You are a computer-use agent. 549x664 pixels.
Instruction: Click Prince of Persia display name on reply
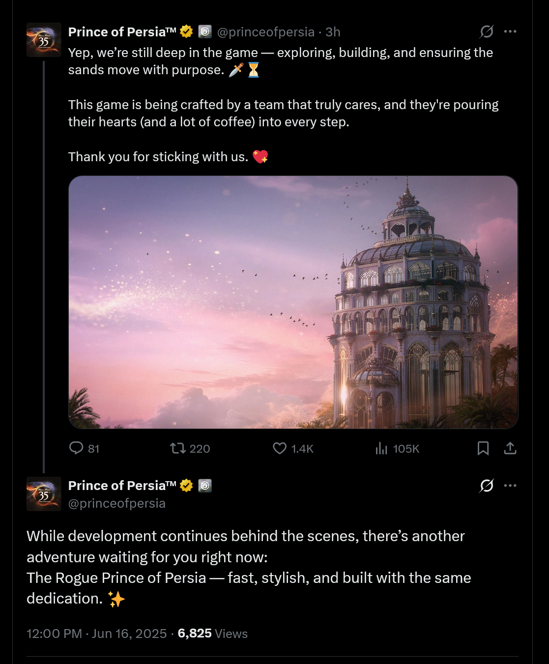click(x=116, y=485)
